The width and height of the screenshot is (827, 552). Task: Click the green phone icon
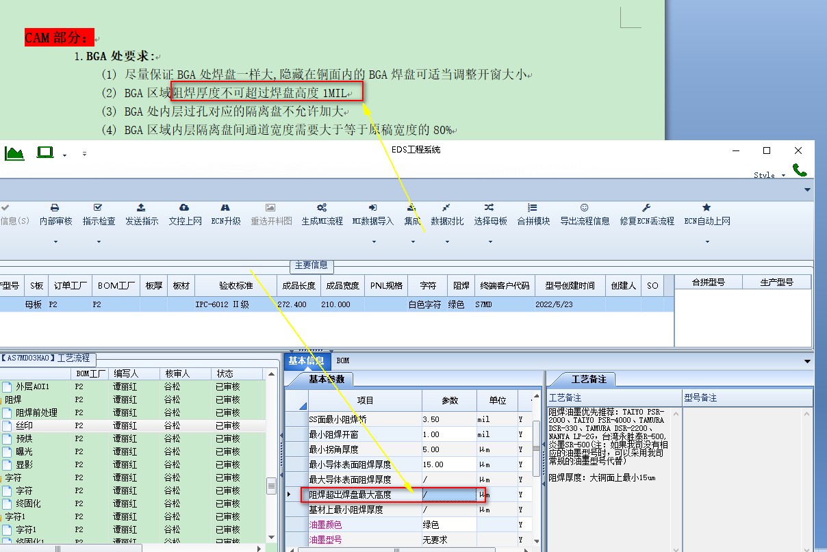pyautogui.click(x=800, y=170)
